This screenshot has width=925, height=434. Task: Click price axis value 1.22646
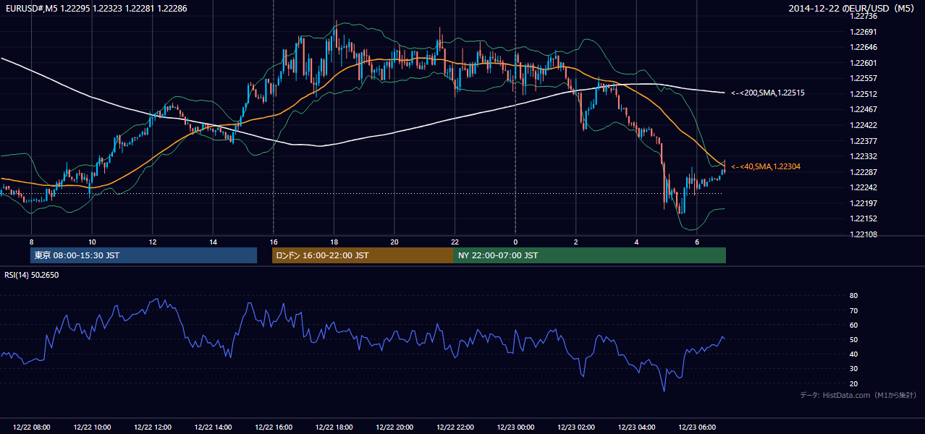pyautogui.click(x=865, y=47)
